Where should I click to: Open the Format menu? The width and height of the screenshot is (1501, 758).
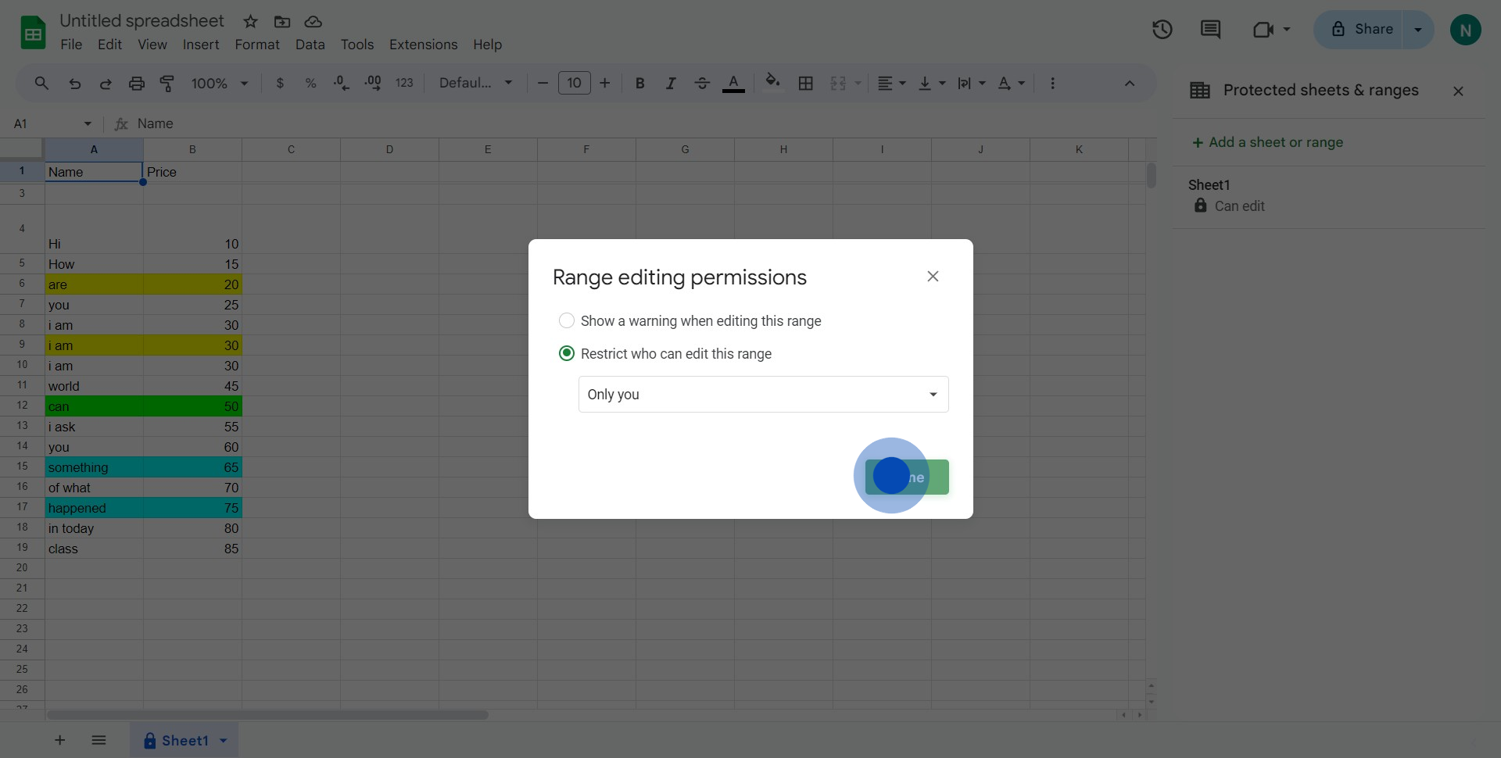[x=257, y=45]
